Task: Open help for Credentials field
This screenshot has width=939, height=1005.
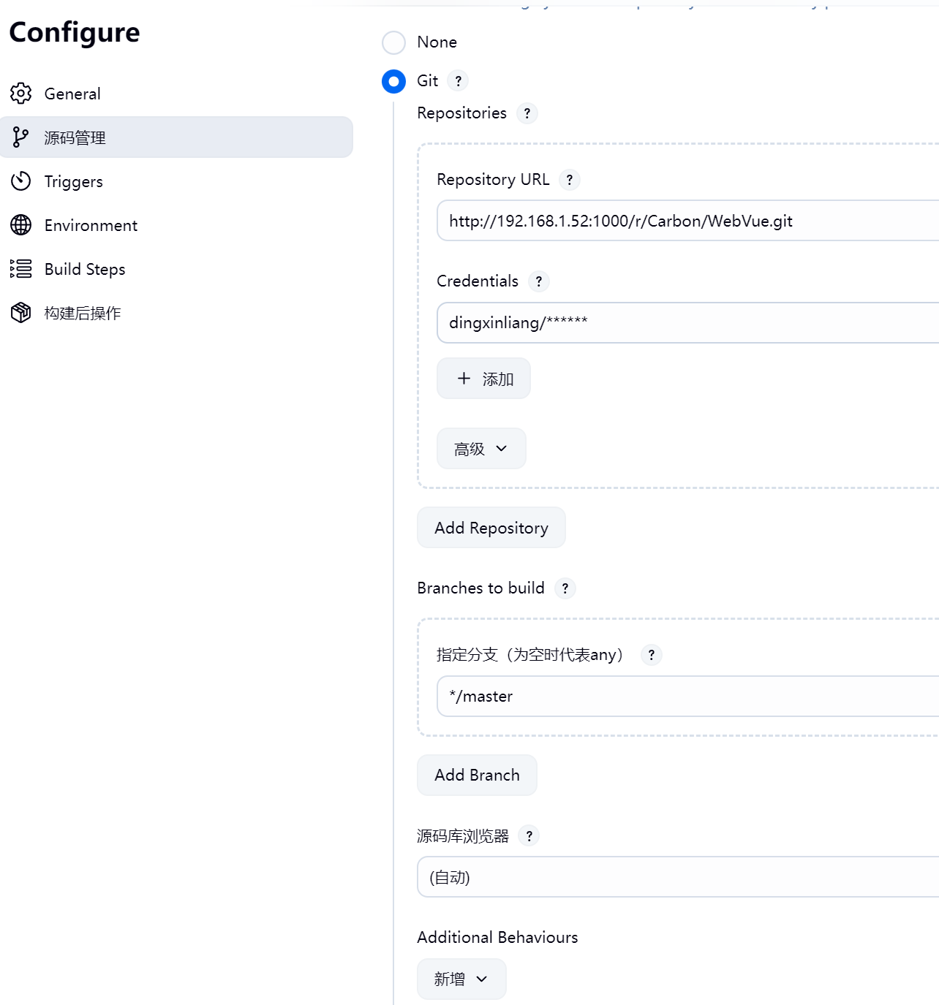Action: (538, 281)
